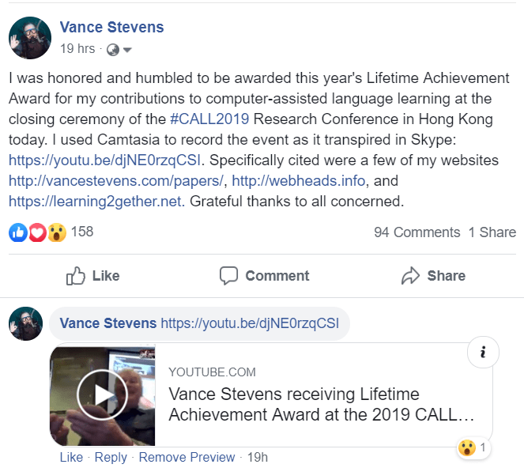Open the post privacy audience dropdown

click(x=119, y=50)
